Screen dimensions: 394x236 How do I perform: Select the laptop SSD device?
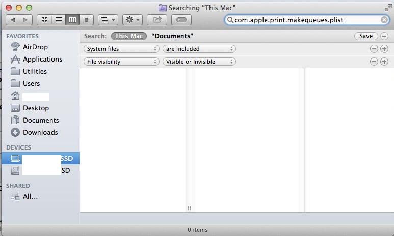pyautogui.click(x=40, y=158)
